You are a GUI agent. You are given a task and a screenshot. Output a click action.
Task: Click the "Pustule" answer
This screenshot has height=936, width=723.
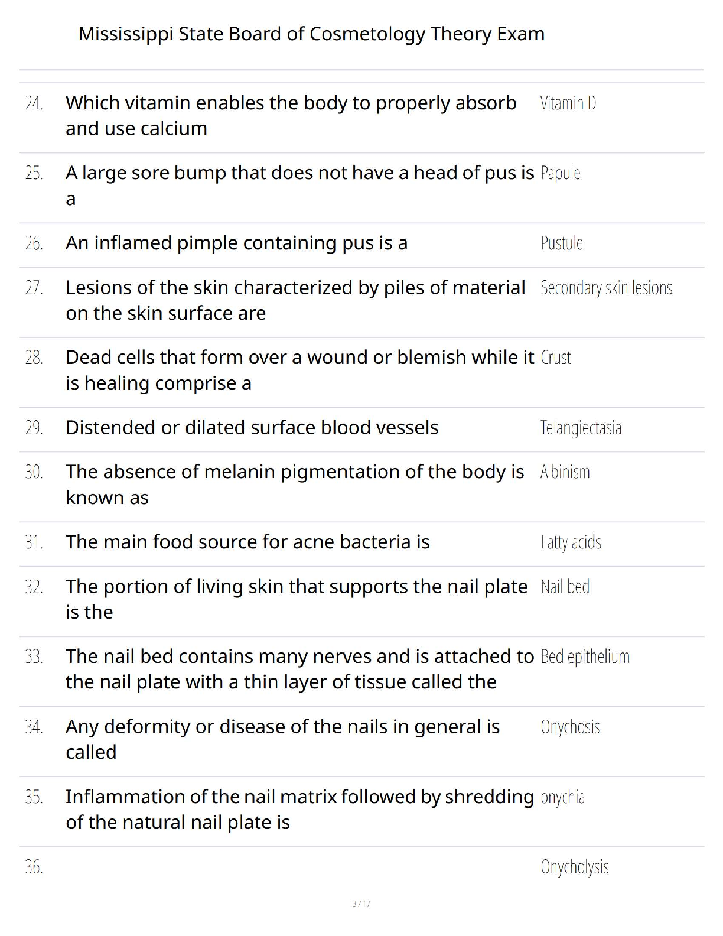[x=561, y=243]
